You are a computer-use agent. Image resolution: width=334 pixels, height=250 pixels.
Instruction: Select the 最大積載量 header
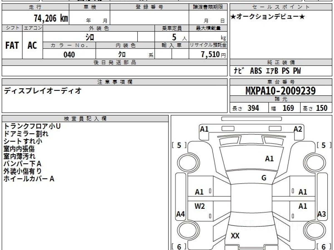click(x=208, y=28)
